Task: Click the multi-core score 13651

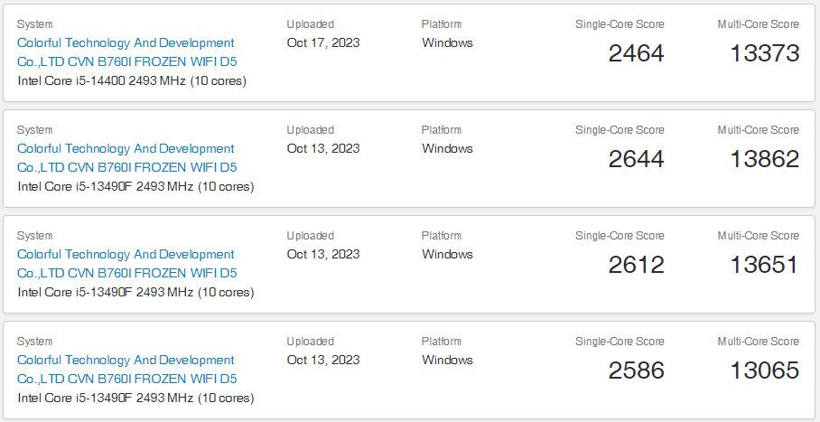Action: (764, 265)
